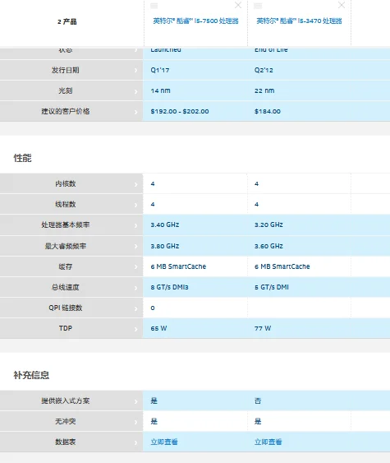Click the 3.80 GHz turbo frequency value
The width and height of the screenshot is (390, 463).
coord(165,246)
